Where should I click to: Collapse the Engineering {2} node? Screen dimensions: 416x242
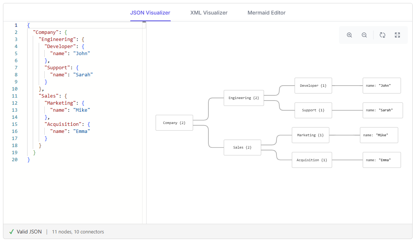[x=244, y=98]
